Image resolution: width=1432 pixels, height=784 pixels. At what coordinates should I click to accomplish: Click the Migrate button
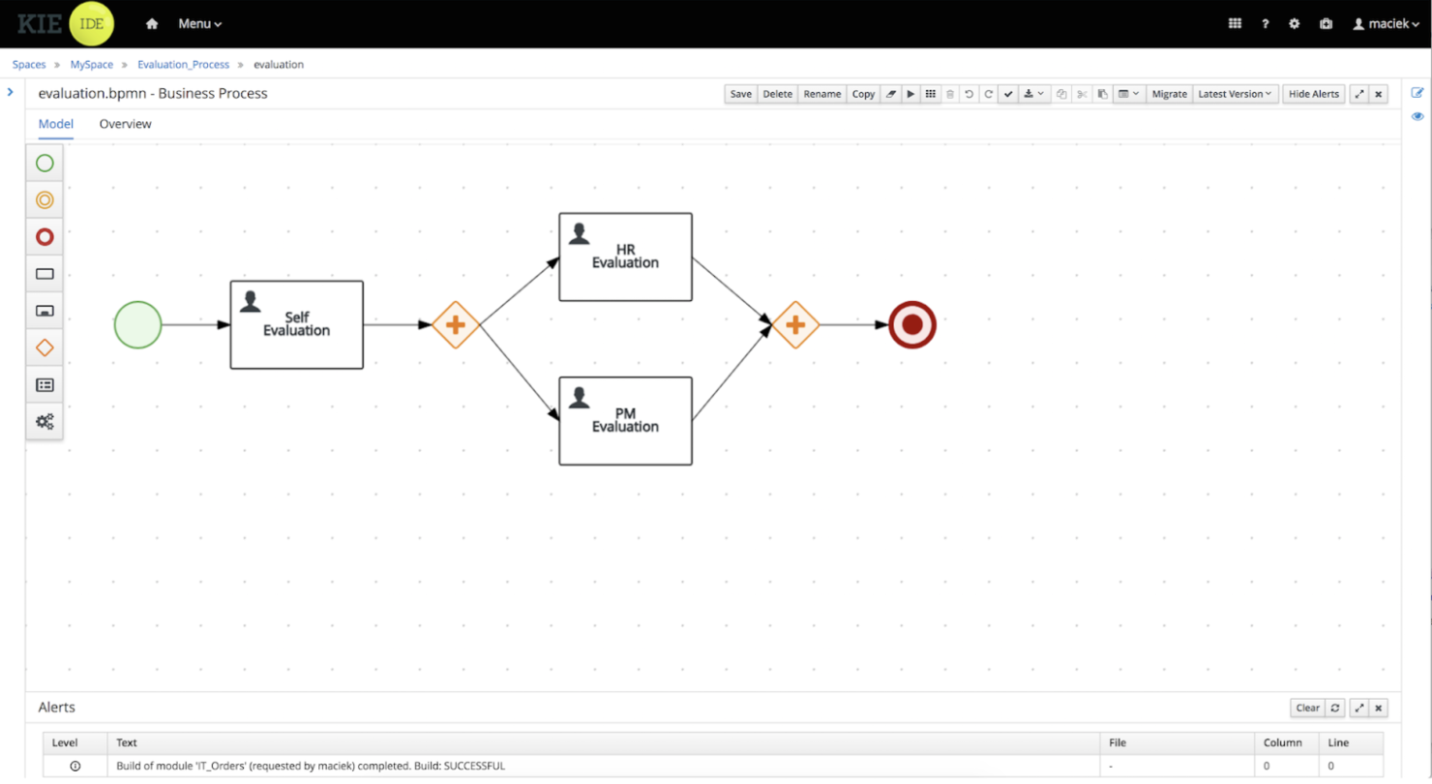(1169, 94)
